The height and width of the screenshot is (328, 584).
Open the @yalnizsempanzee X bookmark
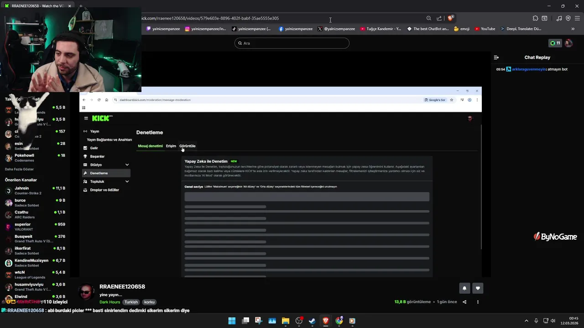[336, 29]
